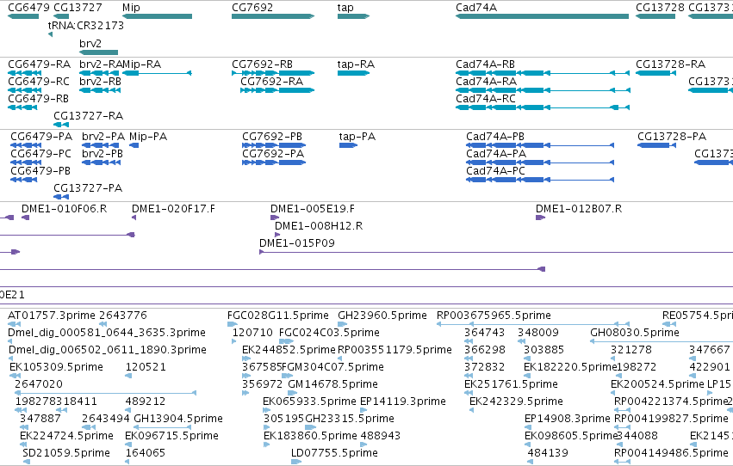This screenshot has height=466, width=733.
Task: Click the AT01757.3prime EST glyph
Action: (x=14, y=324)
